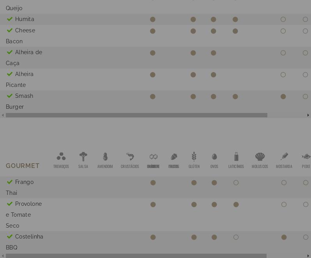This screenshot has height=258, width=311.
Task: Click the Glúten wheat icon
Action: 194,156
